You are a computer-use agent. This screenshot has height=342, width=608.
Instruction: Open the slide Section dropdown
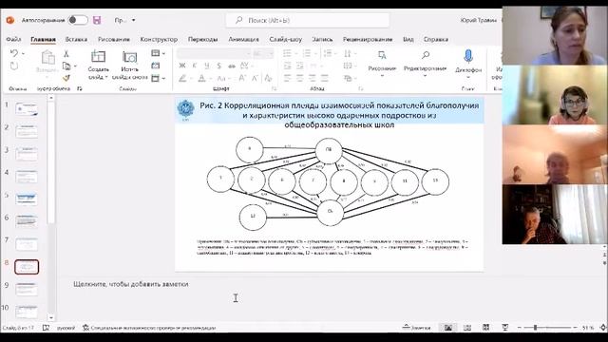159,78
